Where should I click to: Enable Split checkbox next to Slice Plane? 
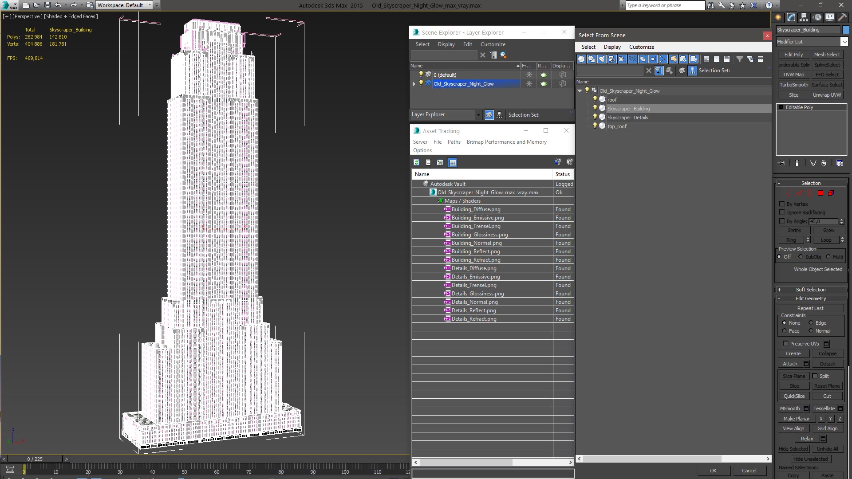[815, 376]
